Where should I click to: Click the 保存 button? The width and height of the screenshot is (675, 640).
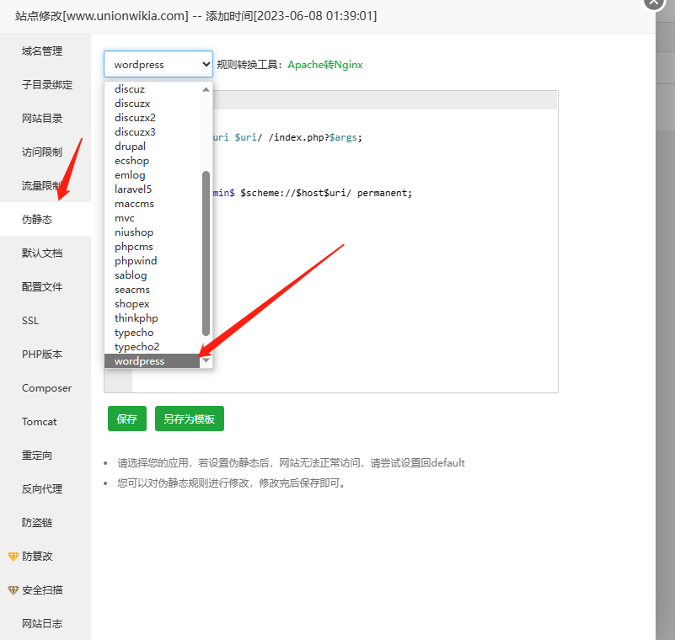point(127,419)
